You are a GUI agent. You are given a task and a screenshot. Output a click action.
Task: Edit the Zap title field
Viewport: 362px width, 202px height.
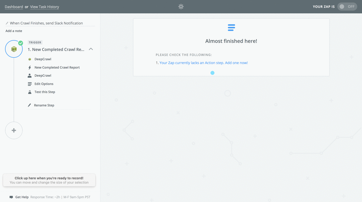(x=50, y=23)
